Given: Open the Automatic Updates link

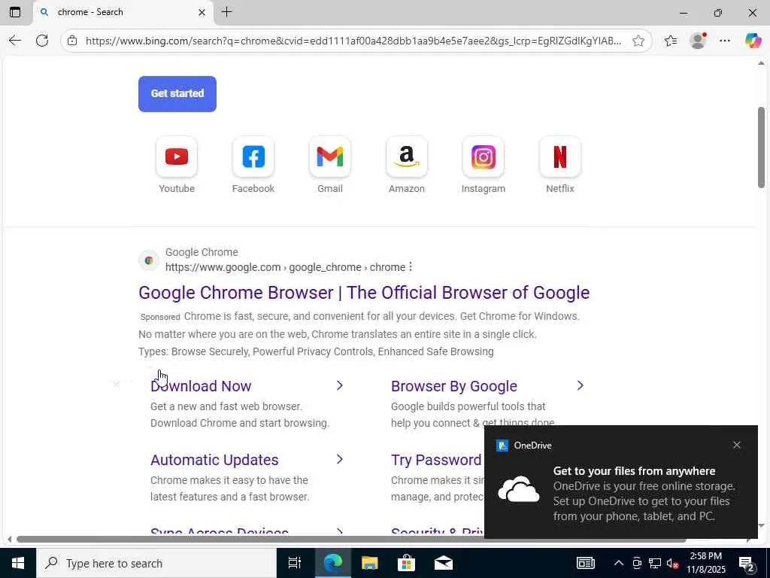Looking at the screenshot, I should click(x=214, y=460).
